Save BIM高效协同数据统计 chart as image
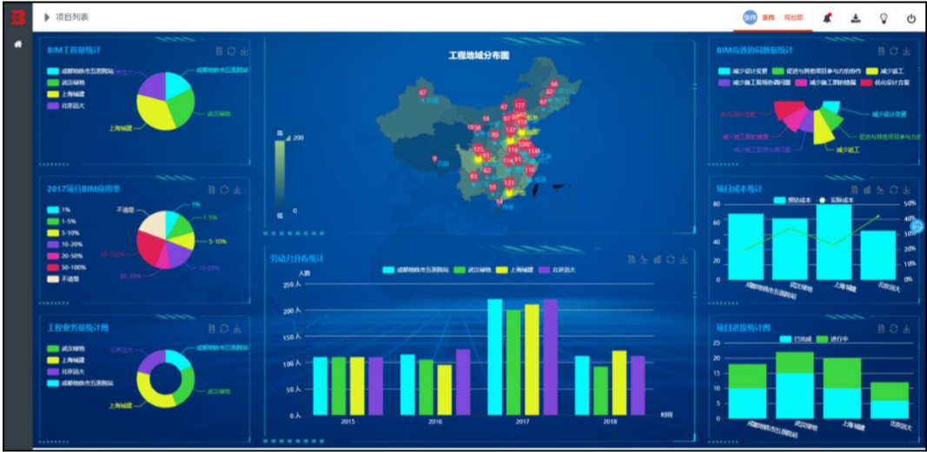Viewport: 927px width, 452px height. click(x=906, y=51)
